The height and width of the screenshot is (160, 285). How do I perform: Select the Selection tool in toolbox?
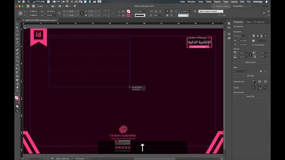(17, 24)
